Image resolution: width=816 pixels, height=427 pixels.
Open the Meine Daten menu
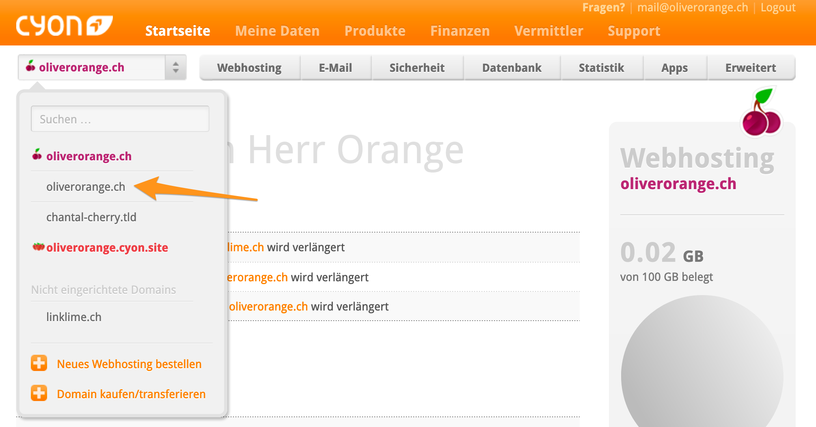click(x=277, y=31)
